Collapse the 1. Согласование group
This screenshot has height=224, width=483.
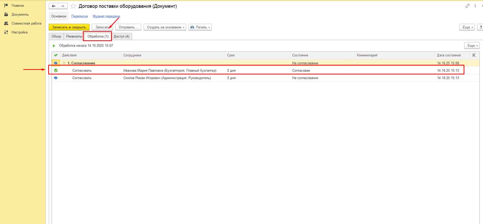tap(64, 63)
